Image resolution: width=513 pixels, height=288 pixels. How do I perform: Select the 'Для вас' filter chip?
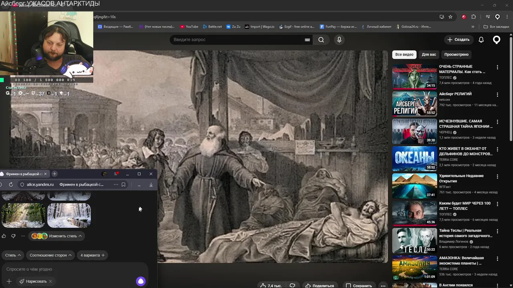coord(429,54)
